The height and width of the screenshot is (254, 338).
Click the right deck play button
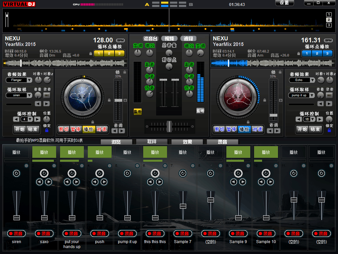click(244, 129)
